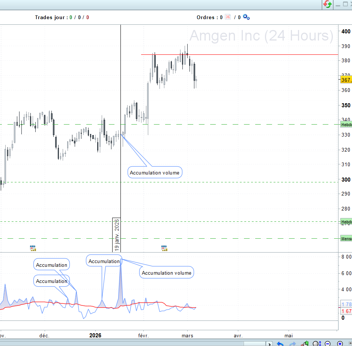This screenshot has width=352, height=346.
Task: Select the lower-left Accumulation callout in volume panel
Action: pyautogui.click(x=52, y=281)
